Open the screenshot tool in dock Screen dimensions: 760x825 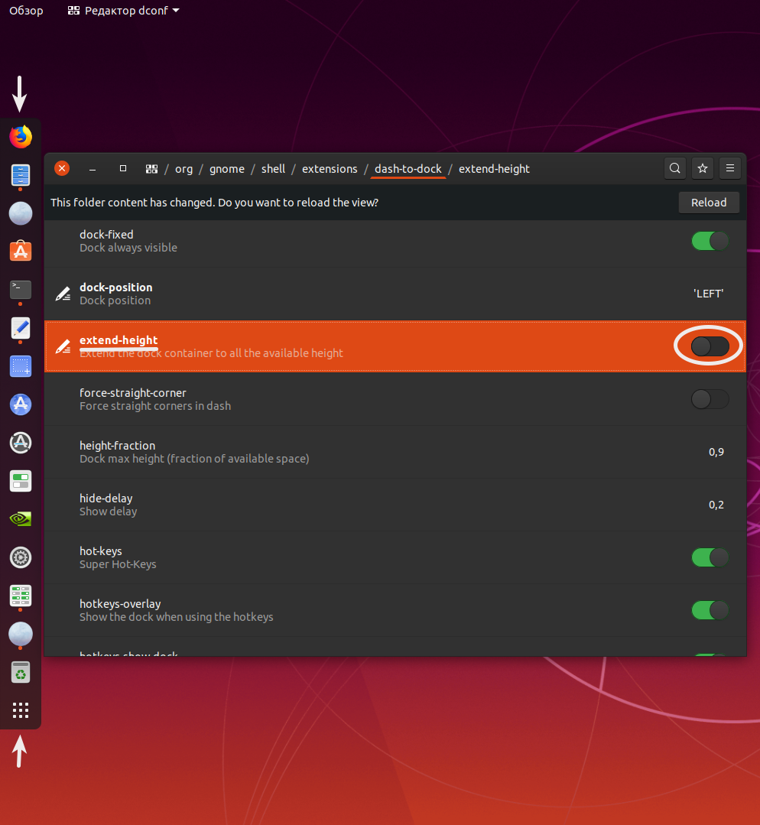21,366
